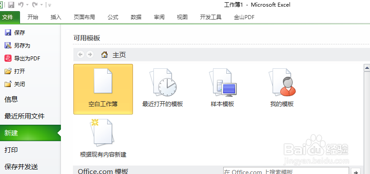Image resolution: width=370 pixels, height=174 pixels.
Task: Click the templates Forward navigation arrow
Action: point(90,55)
